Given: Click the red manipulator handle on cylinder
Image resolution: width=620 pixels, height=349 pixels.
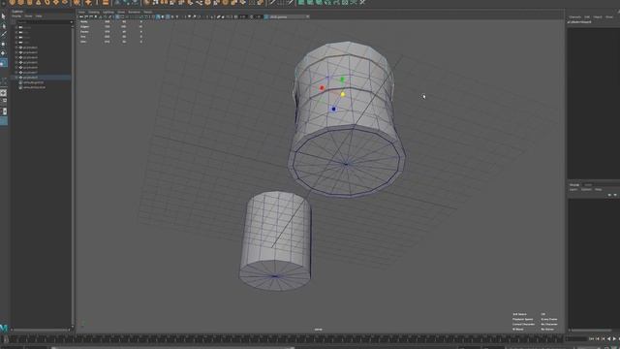Looking at the screenshot, I should (x=322, y=88).
